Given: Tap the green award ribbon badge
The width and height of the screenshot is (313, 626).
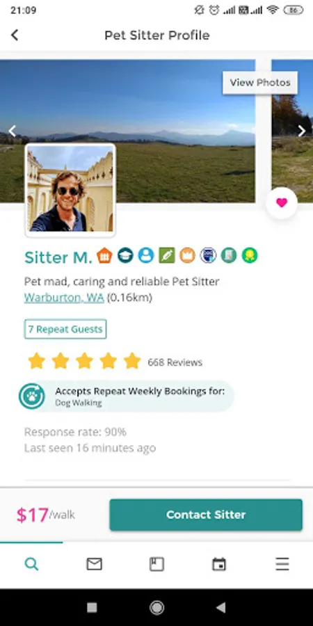Looking at the screenshot, I should pyautogui.click(x=250, y=255).
